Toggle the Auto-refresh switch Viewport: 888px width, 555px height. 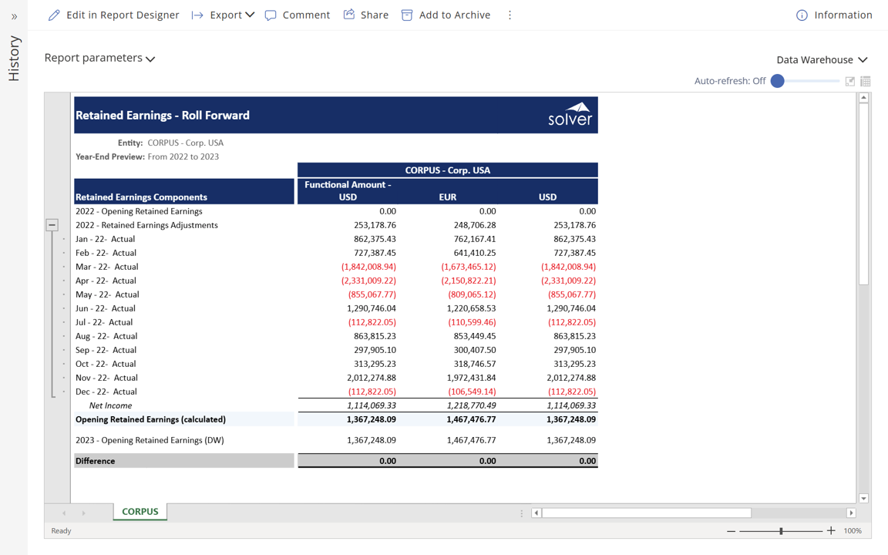tap(779, 81)
